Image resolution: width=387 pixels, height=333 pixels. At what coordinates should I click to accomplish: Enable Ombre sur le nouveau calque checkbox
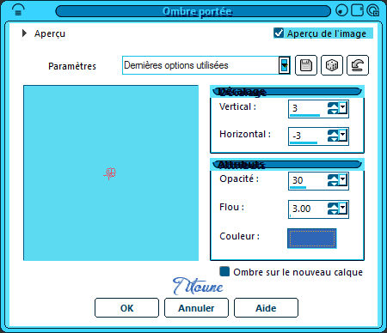coord(224,271)
